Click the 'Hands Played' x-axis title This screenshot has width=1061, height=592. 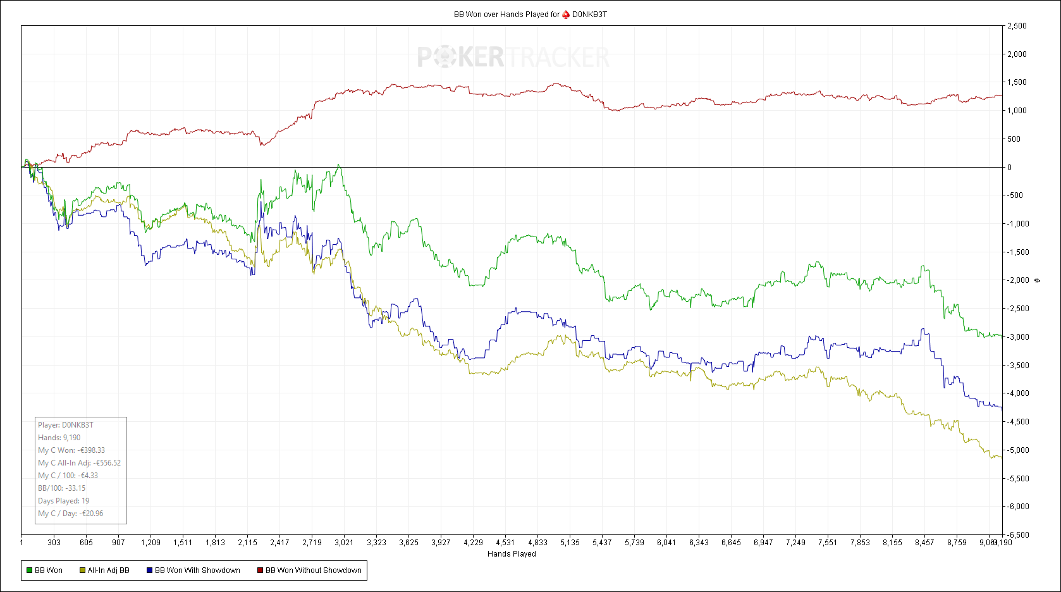click(512, 554)
